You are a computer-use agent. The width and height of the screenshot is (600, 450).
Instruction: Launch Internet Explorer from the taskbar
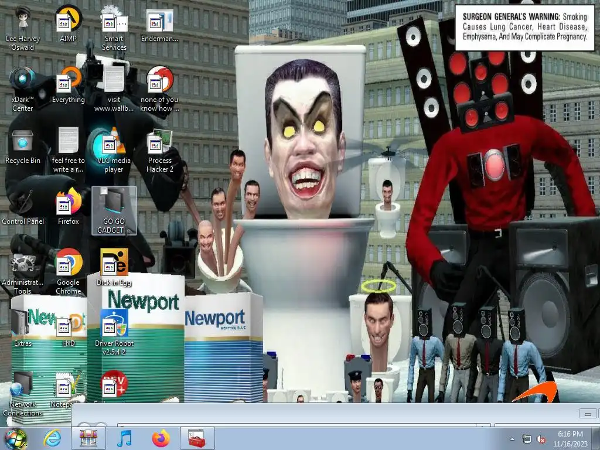pyautogui.click(x=52, y=438)
